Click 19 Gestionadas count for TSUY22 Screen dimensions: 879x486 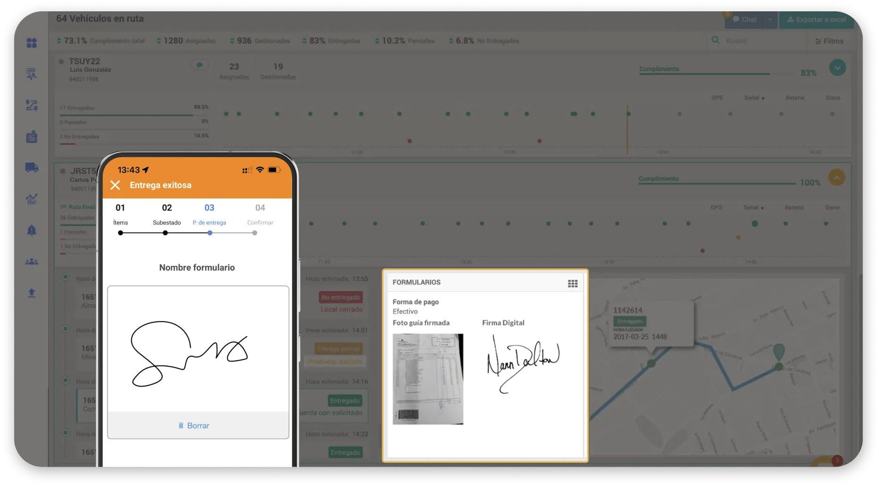278,71
